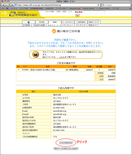
Task: Click the コメント row label
Action: click(x=26, y=133)
